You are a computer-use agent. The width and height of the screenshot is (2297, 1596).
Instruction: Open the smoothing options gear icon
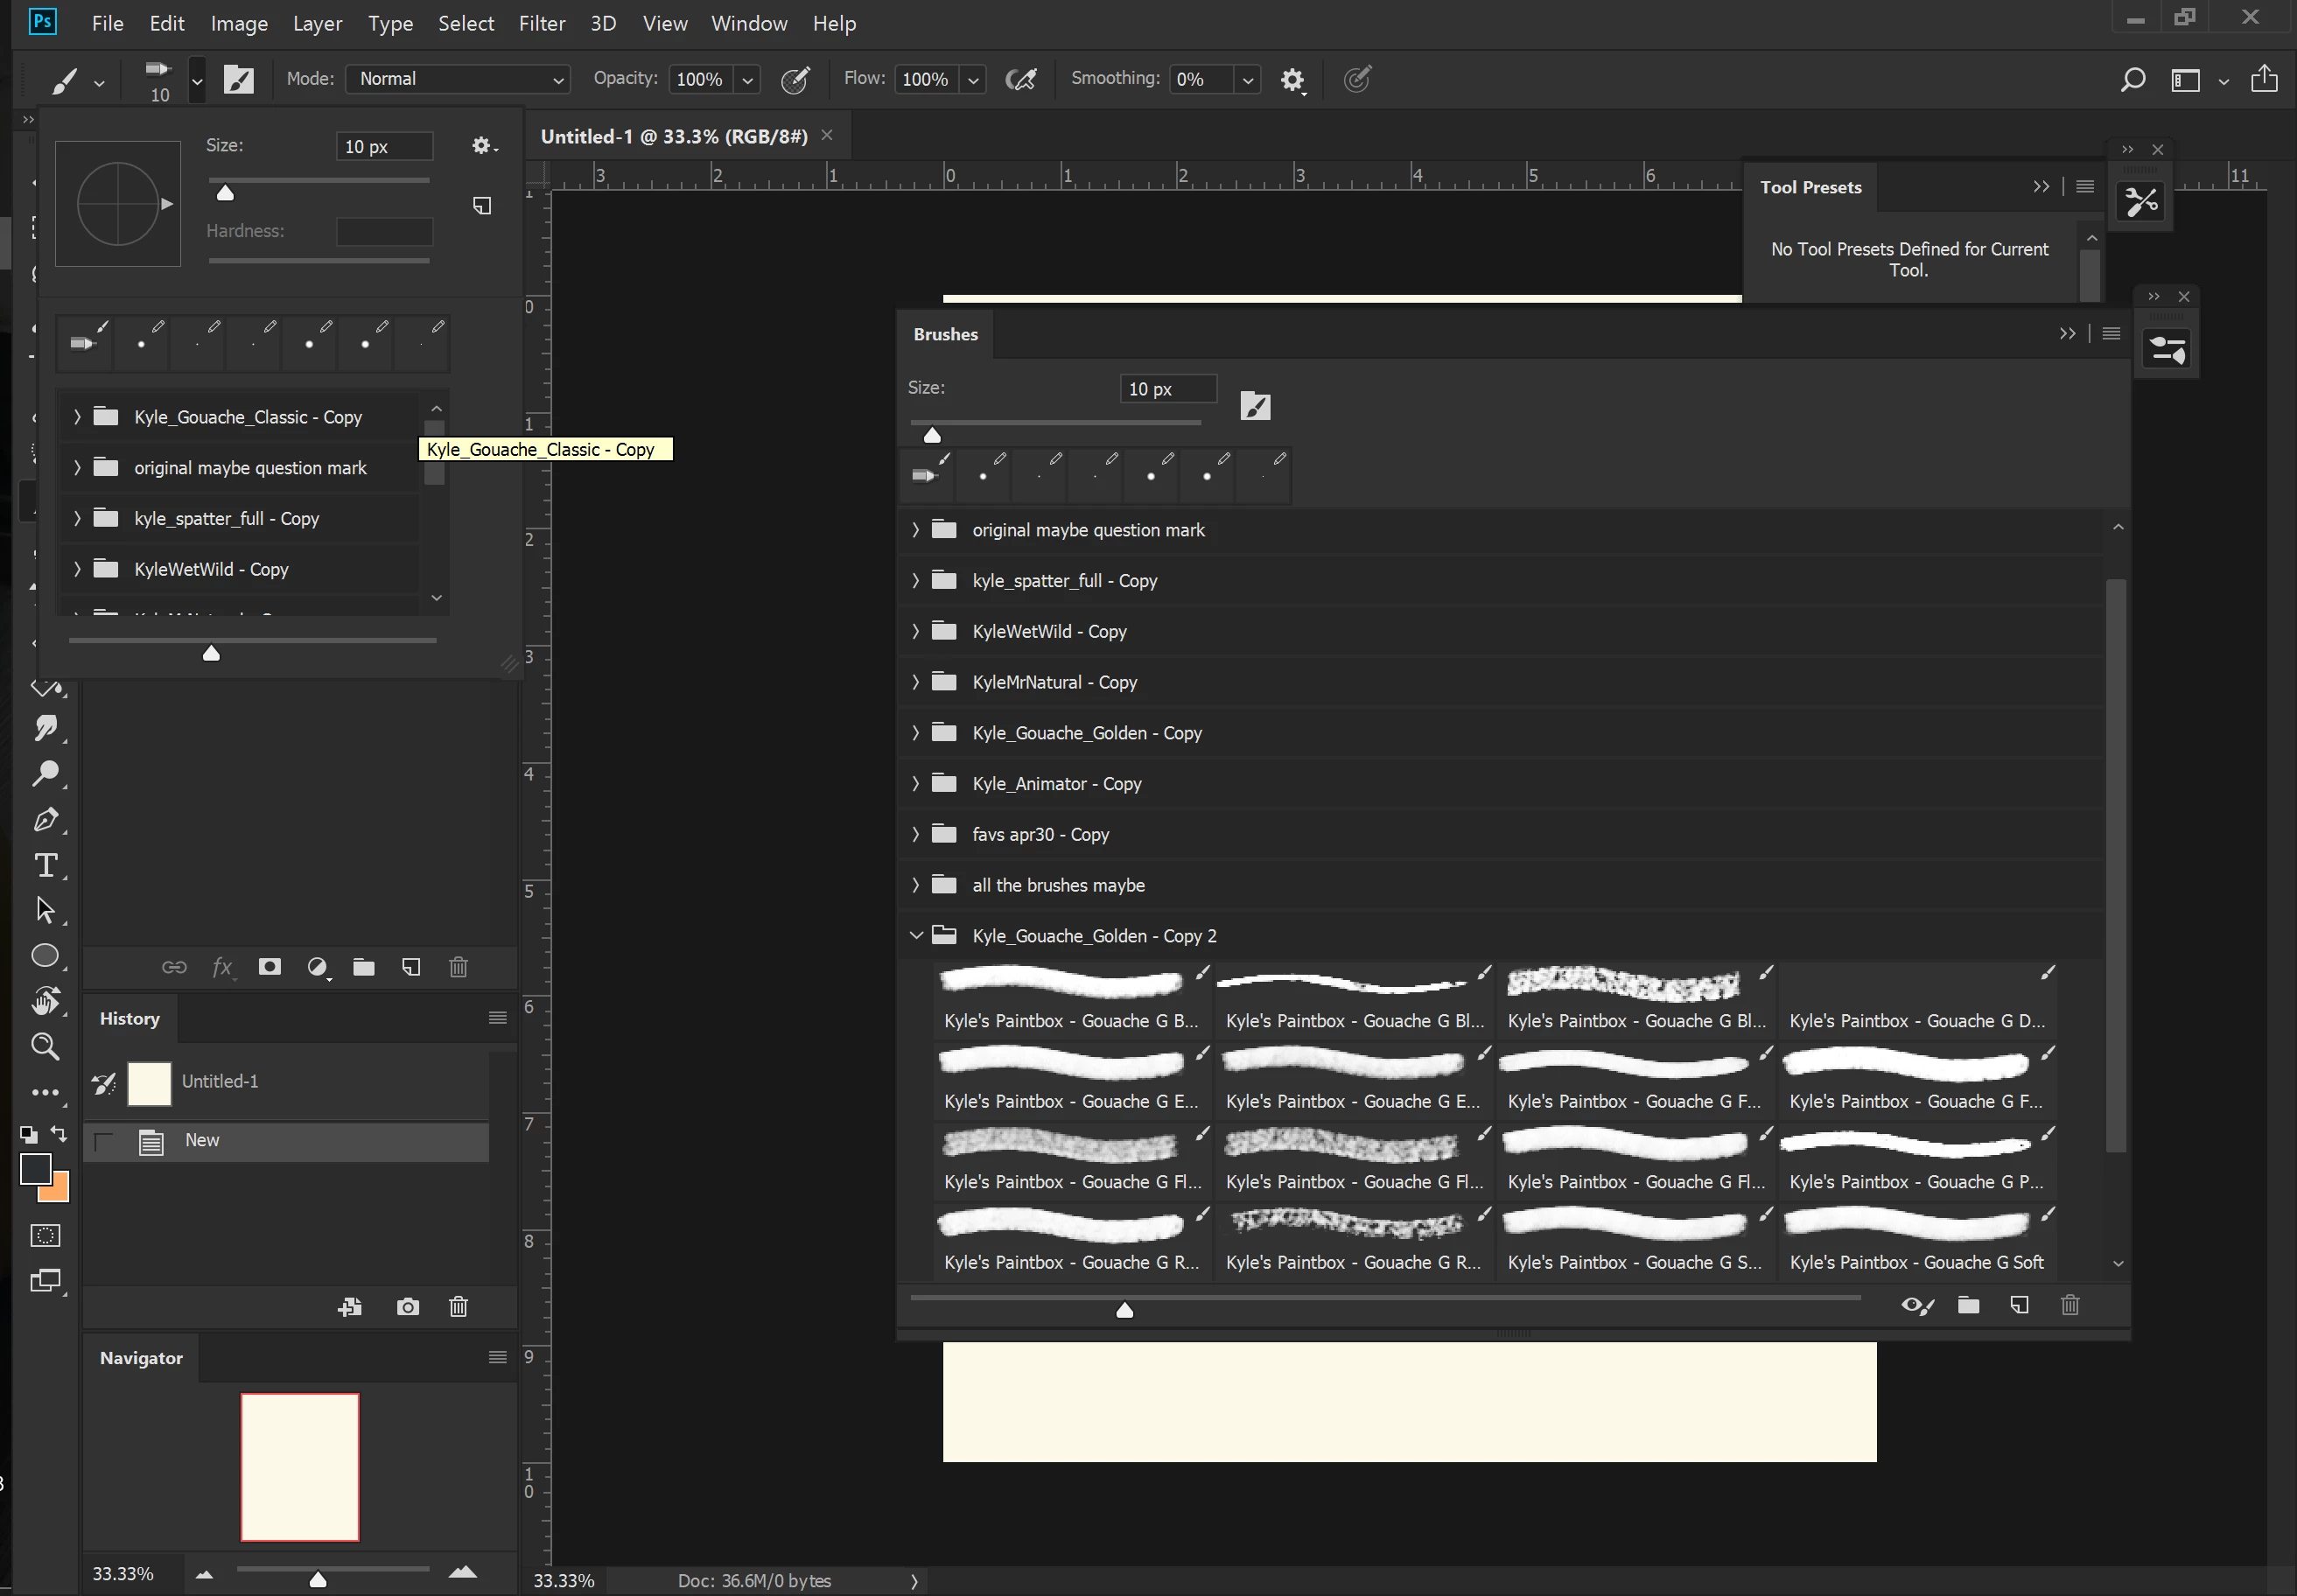[1293, 80]
